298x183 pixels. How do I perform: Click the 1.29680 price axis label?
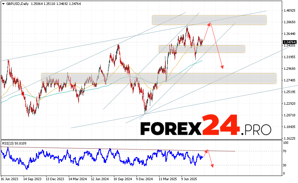tap(289, 69)
